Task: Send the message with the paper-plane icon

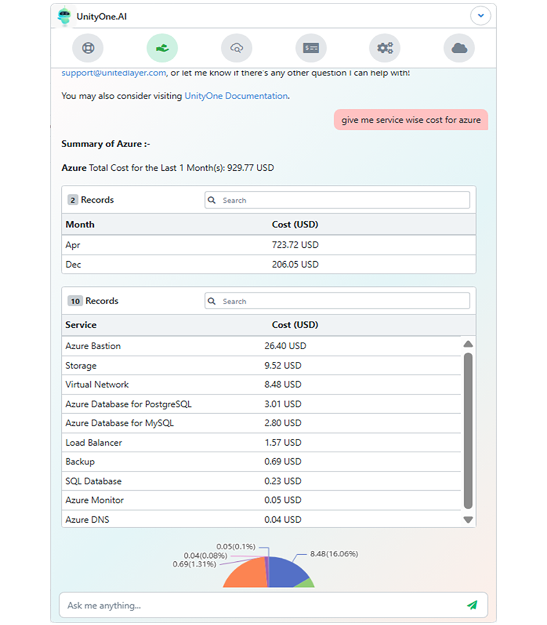Action: point(472,605)
